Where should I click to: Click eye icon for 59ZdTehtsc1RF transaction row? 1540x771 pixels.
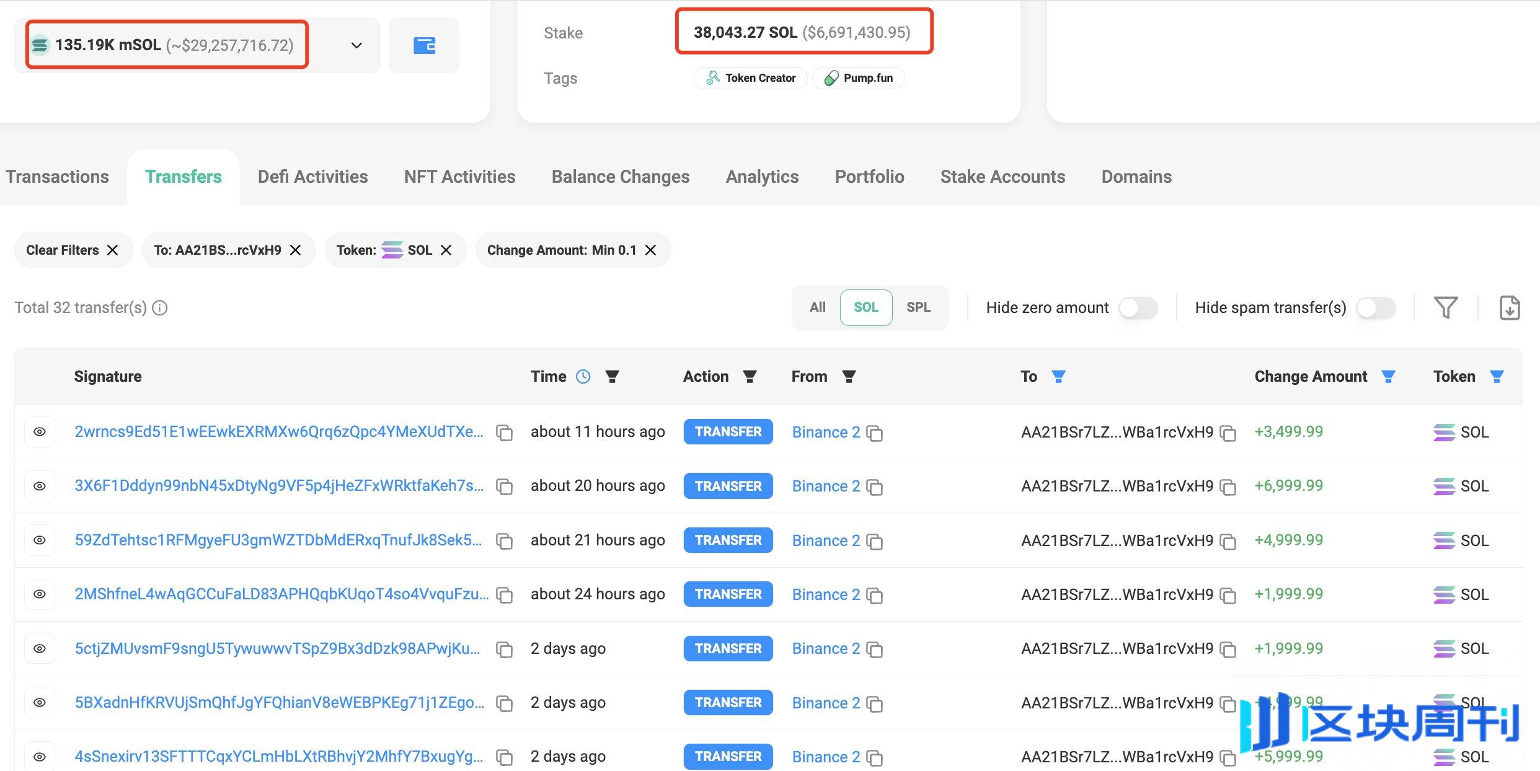[x=40, y=540]
